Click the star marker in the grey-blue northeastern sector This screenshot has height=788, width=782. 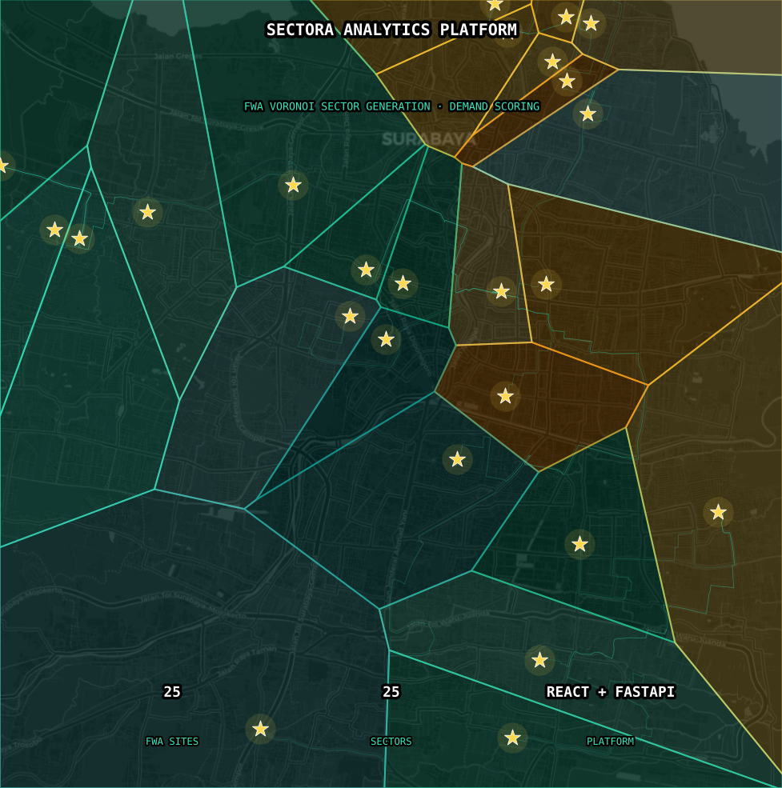coord(588,114)
